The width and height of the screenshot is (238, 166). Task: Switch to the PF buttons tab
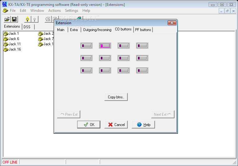[x=143, y=30]
